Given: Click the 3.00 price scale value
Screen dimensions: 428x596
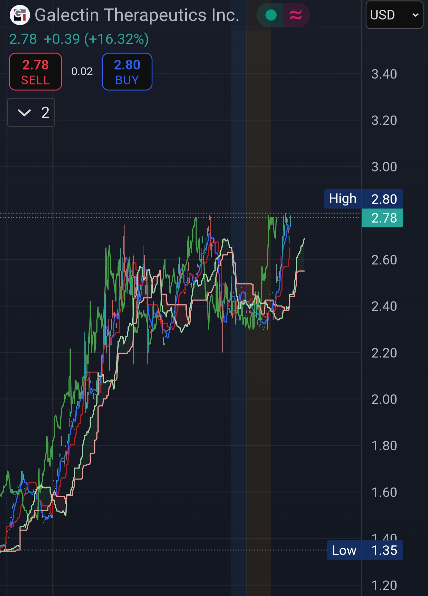Looking at the screenshot, I should pyautogui.click(x=384, y=167).
